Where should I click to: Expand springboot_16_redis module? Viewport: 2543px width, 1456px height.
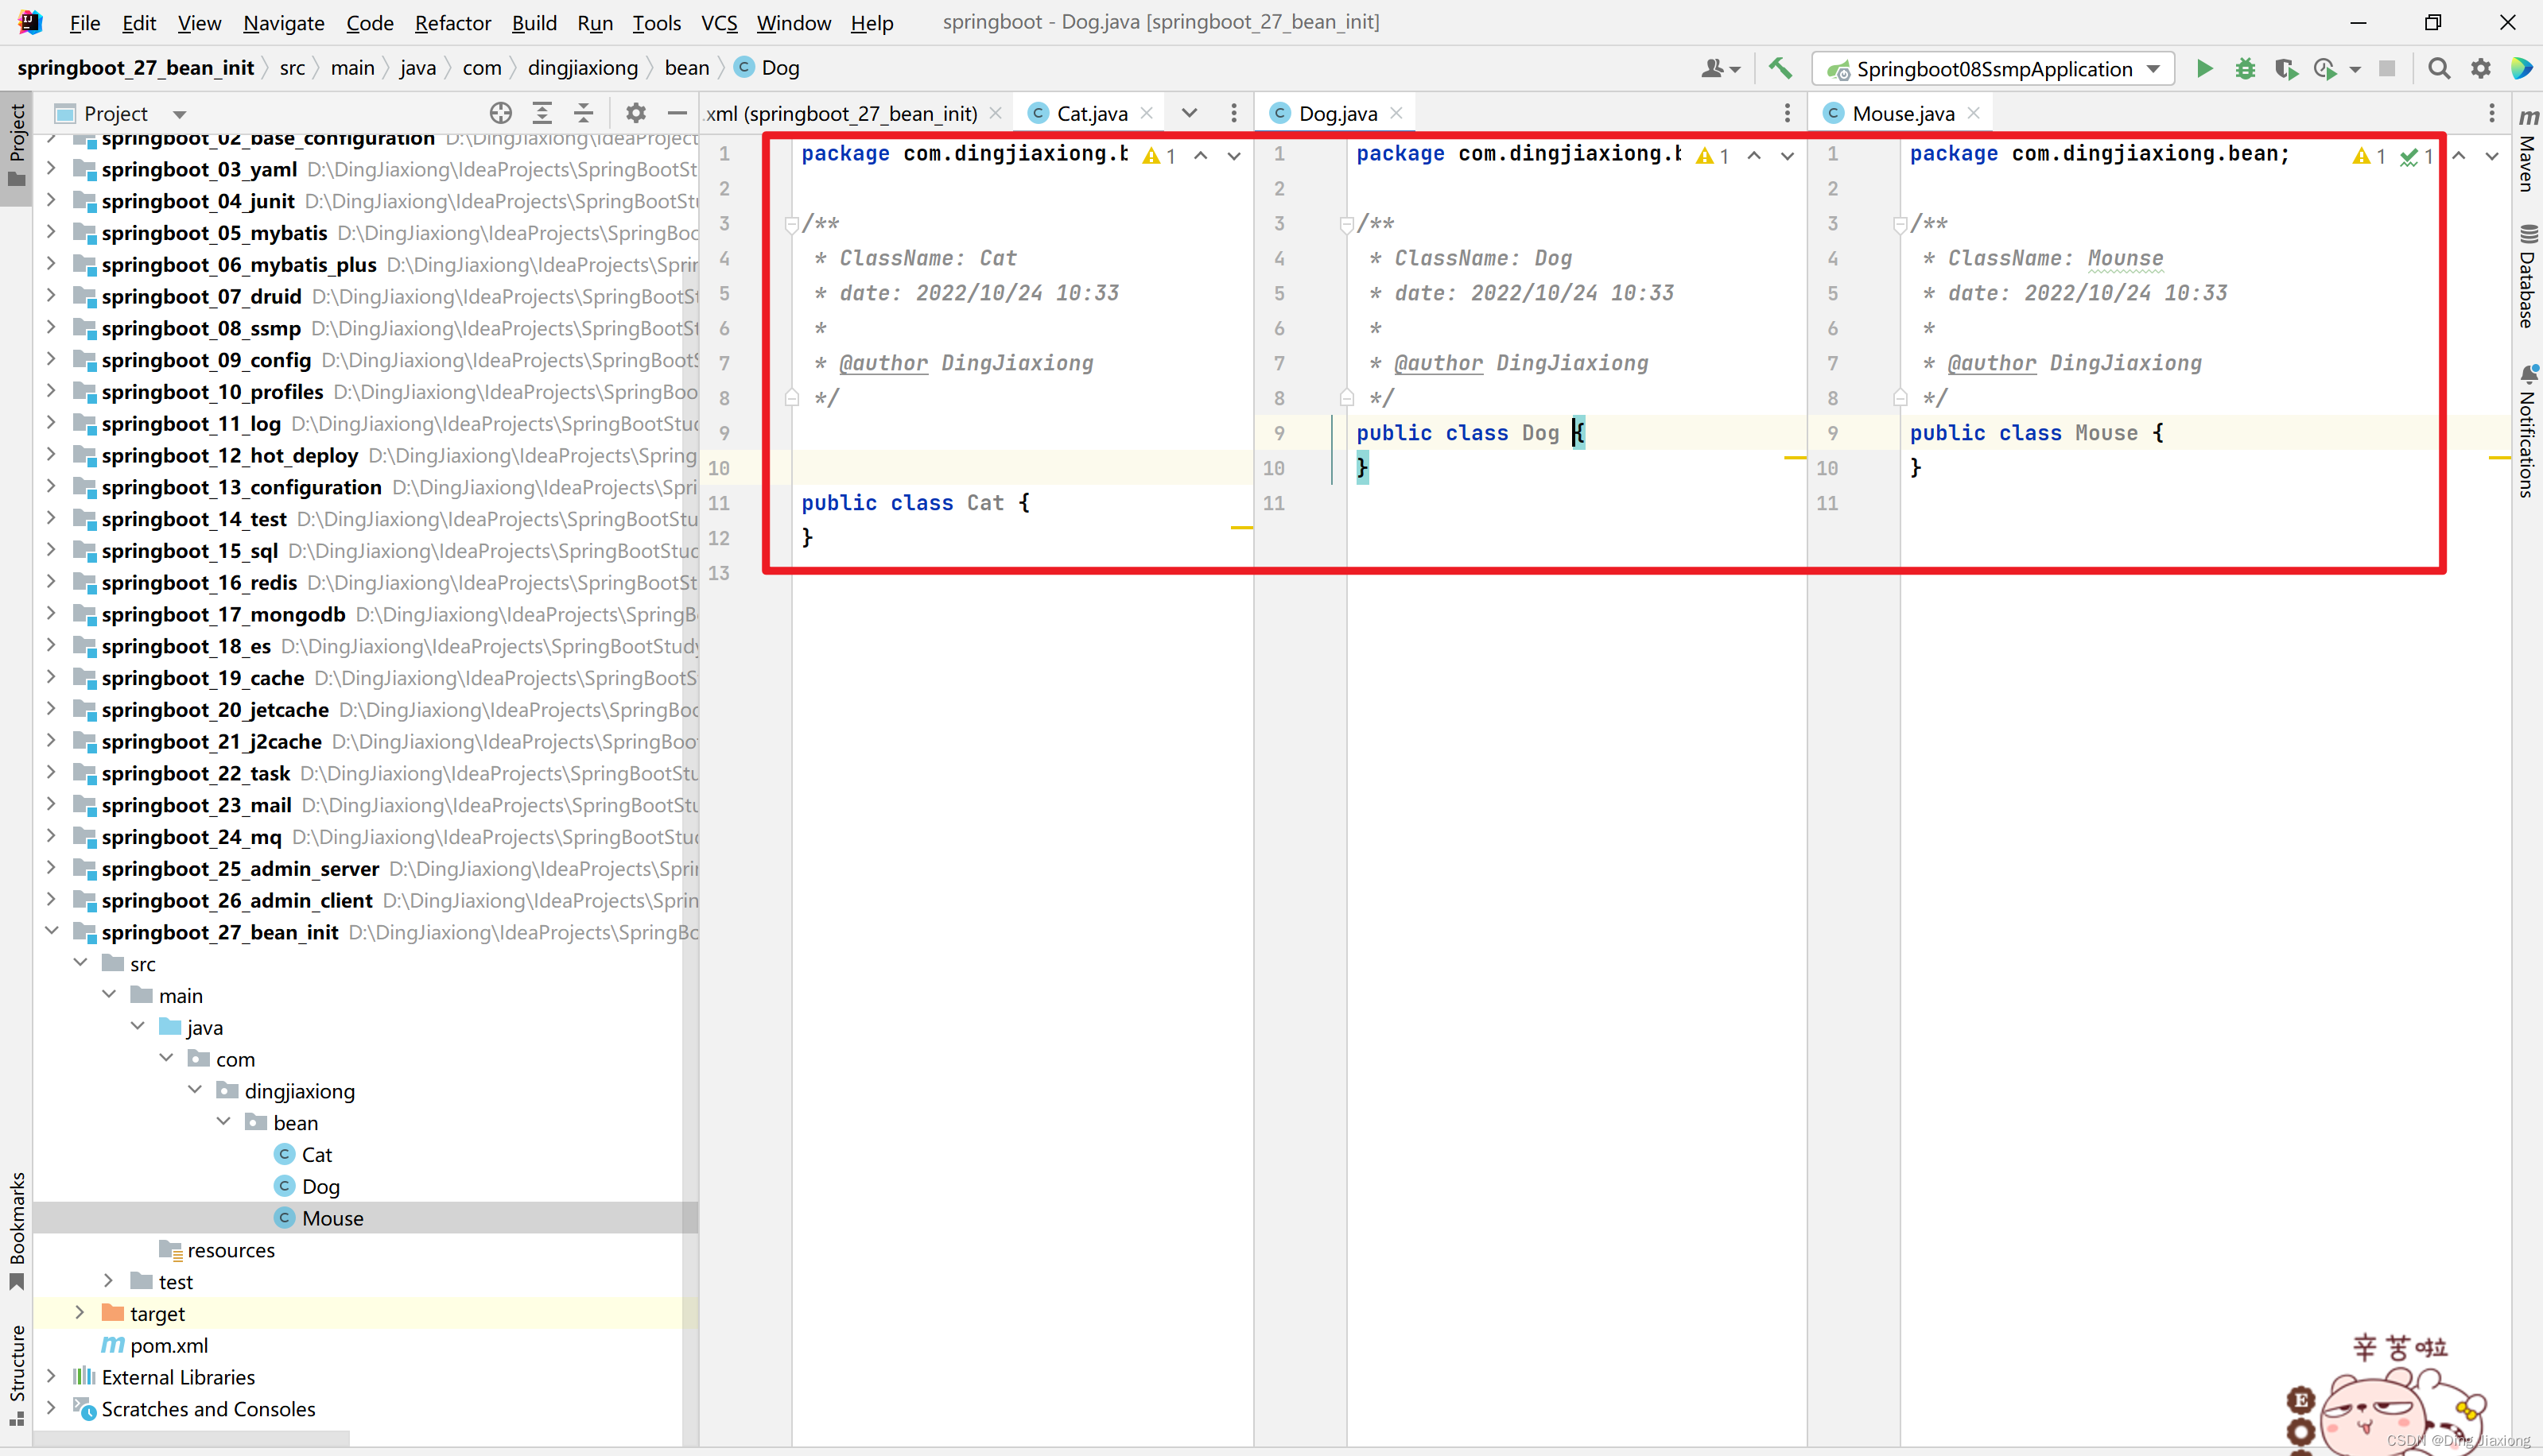point(51,581)
